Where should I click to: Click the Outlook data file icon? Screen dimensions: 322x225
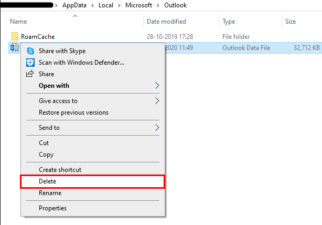15,48
